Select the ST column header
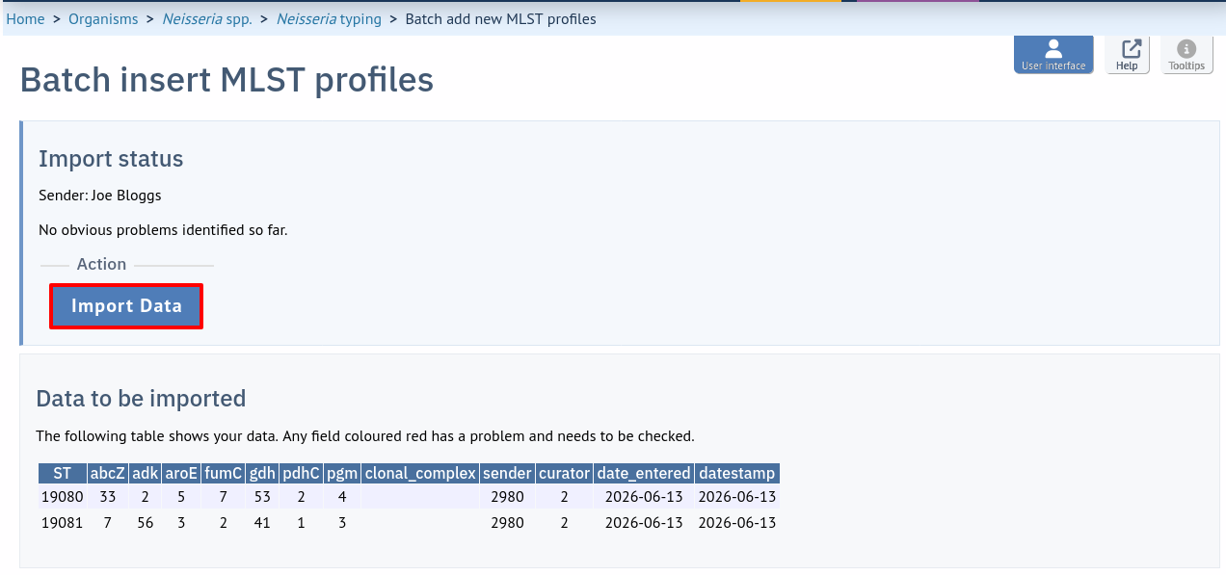 (x=62, y=473)
